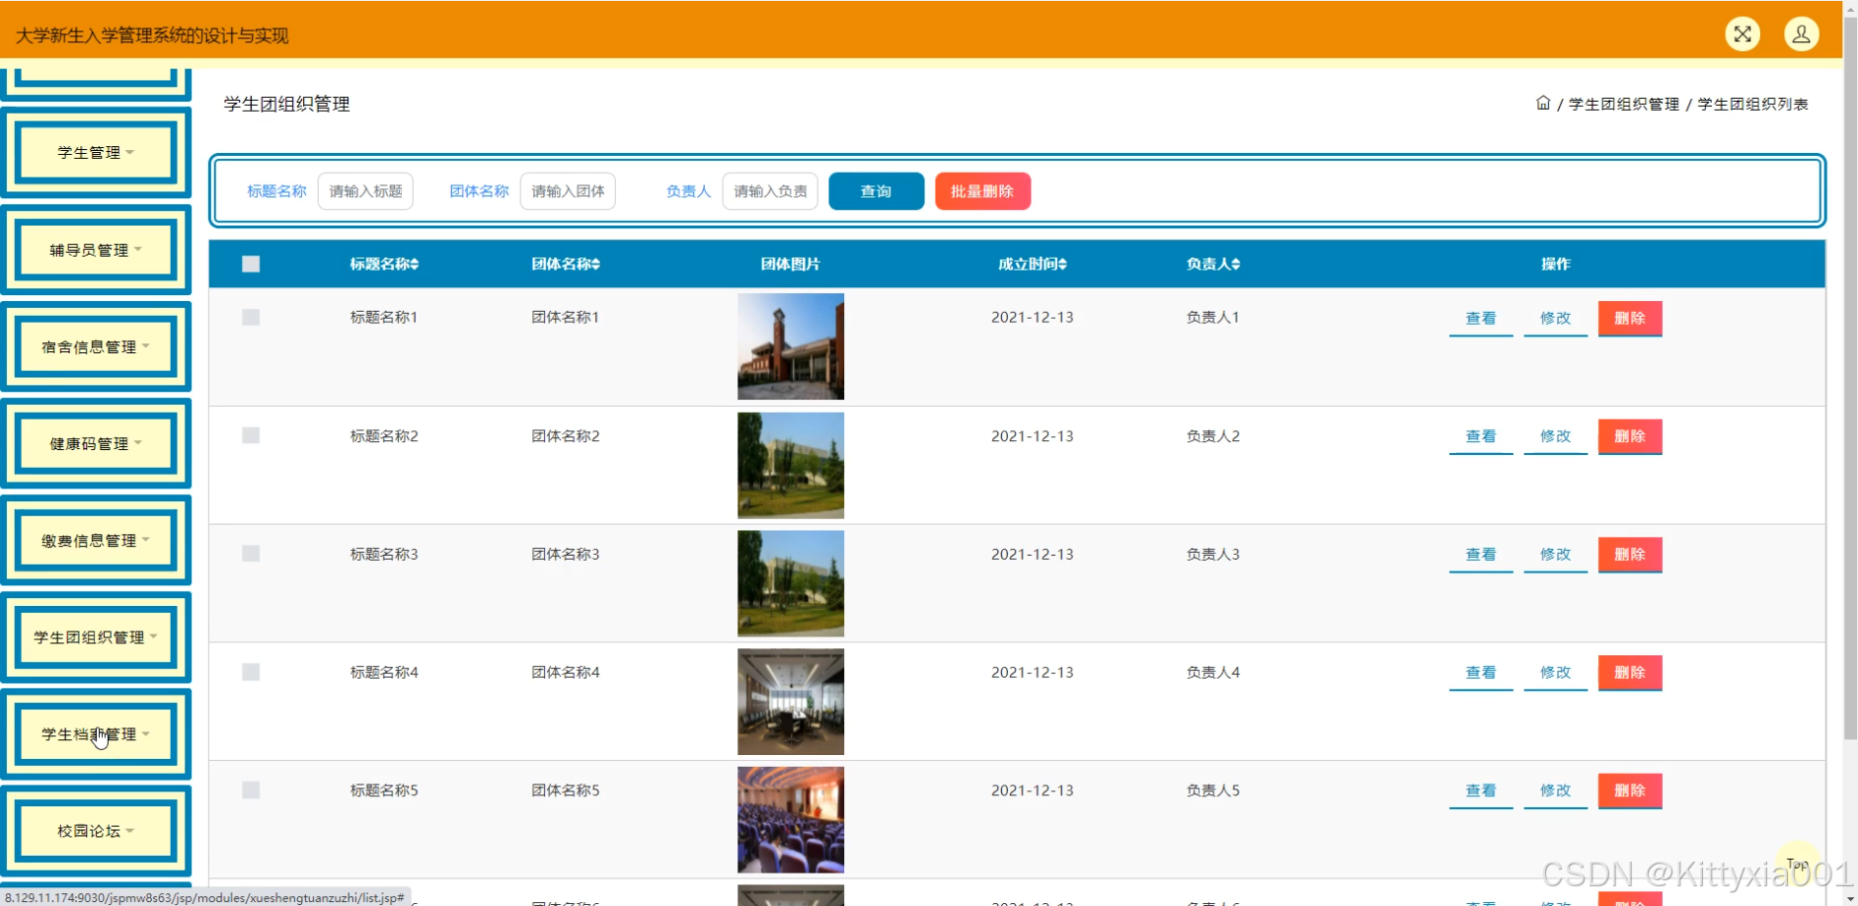Expand the 缴费信息管理 sidebar menu
The width and height of the screenshot is (1858, 906).
(96, 541)
